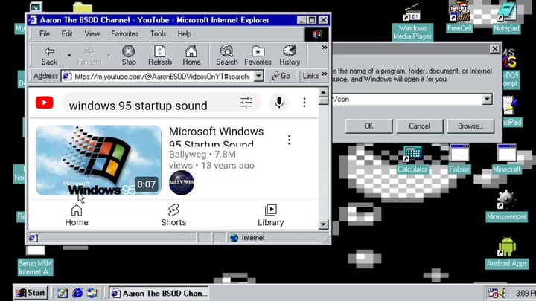Click the Internet Explorer quick launch icon

point(77,293)
